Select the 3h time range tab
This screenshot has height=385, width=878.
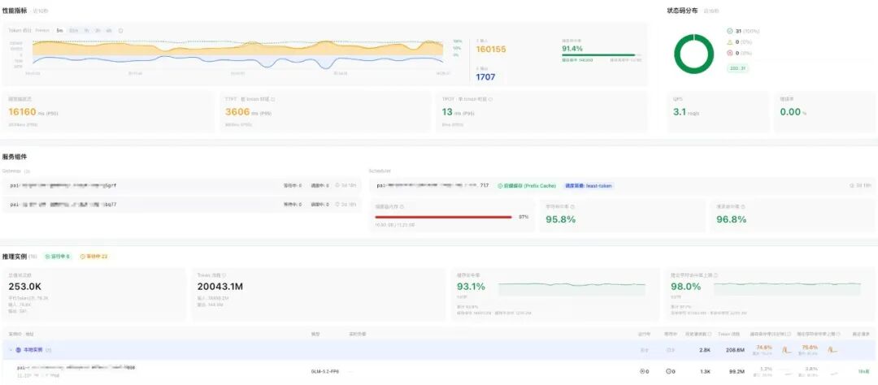[98, 31]
